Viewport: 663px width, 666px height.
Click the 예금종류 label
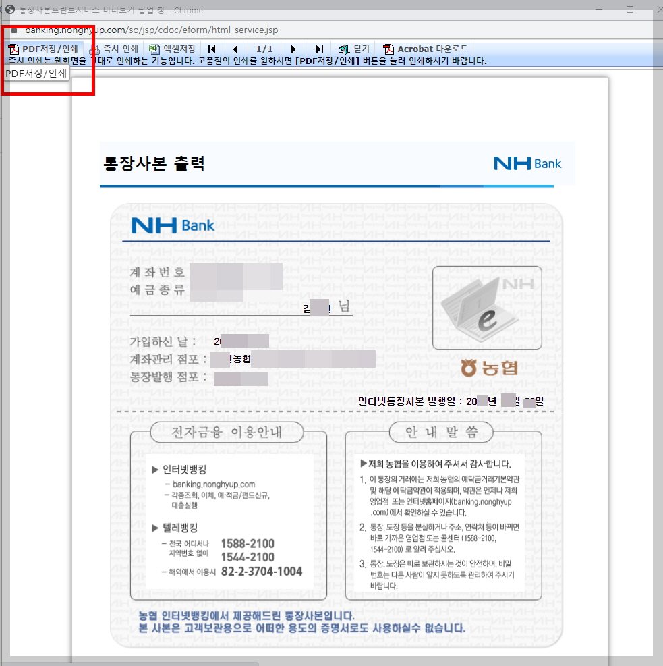pyautogui.click(x=157, y=290)
